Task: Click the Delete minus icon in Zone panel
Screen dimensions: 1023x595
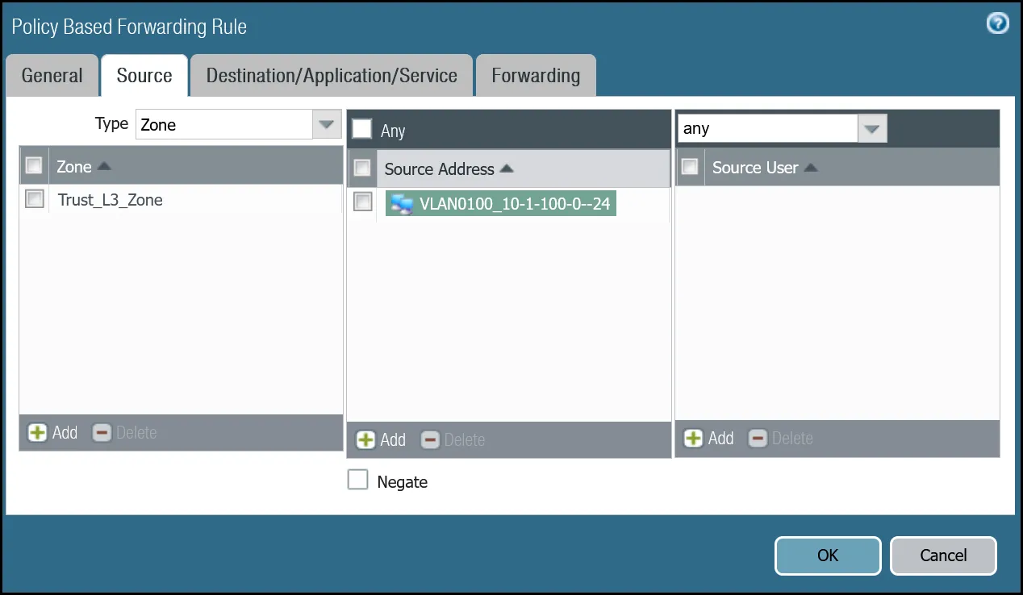Action: click(102, 432)
